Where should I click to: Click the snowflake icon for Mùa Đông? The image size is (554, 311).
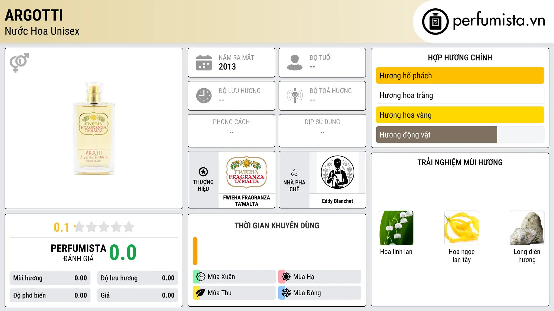pos(286,293)
